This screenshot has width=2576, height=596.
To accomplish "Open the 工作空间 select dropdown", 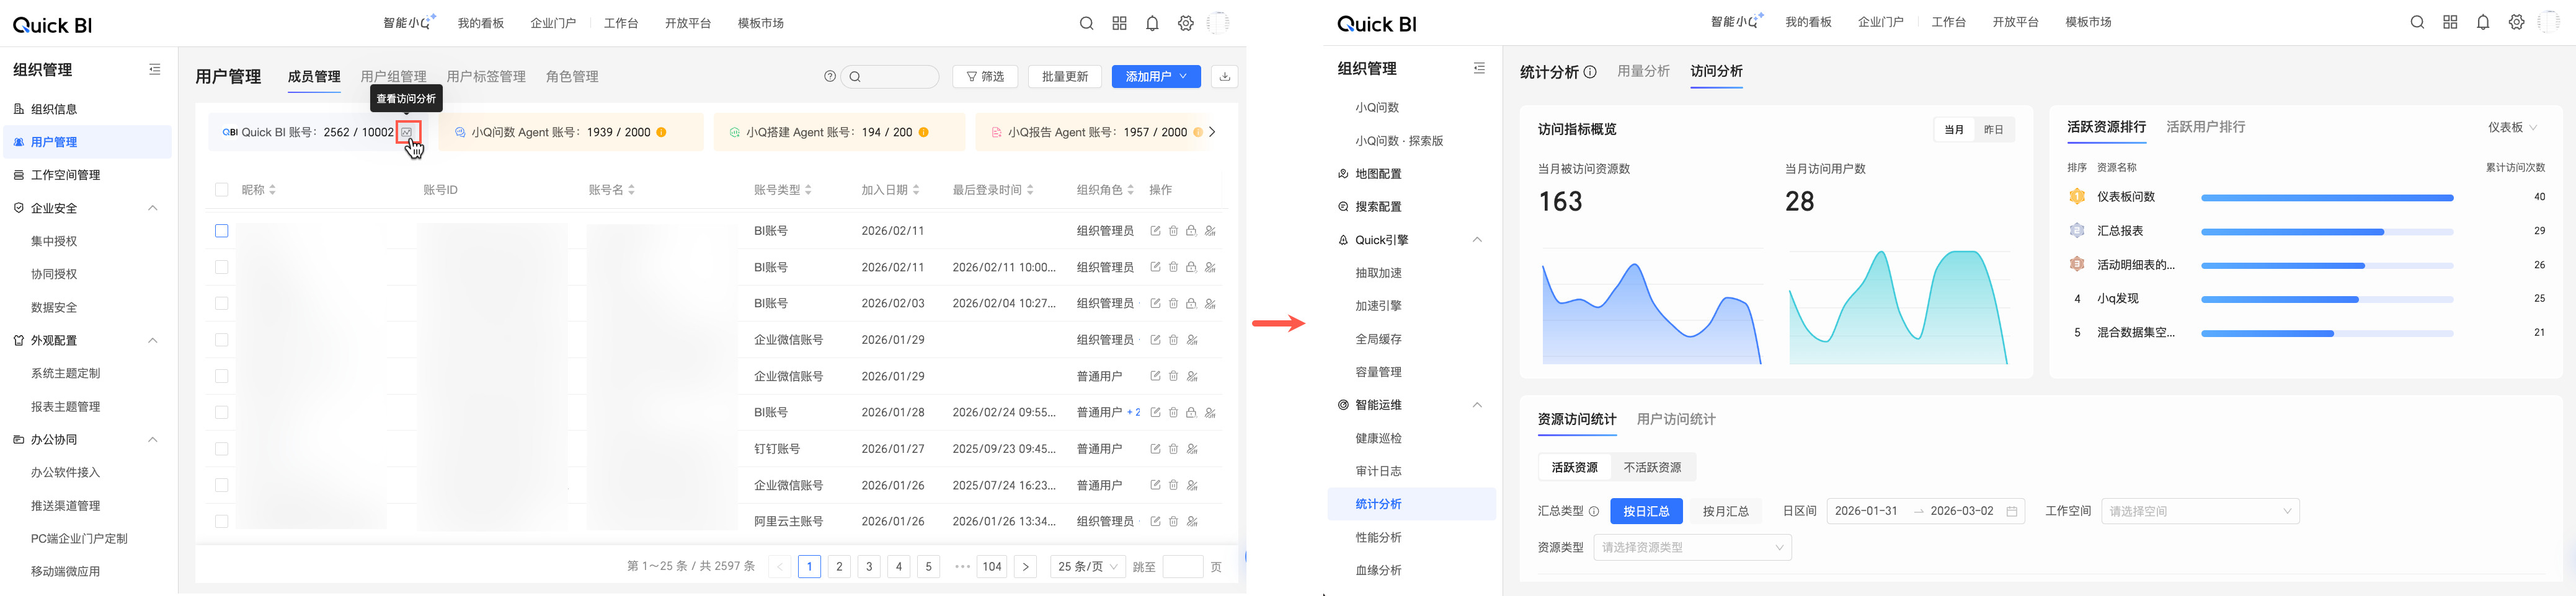I will pos(2200,511).
